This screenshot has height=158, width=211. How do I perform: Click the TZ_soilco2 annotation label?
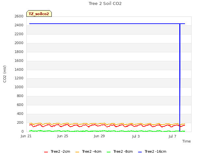[x=39, y=13]
